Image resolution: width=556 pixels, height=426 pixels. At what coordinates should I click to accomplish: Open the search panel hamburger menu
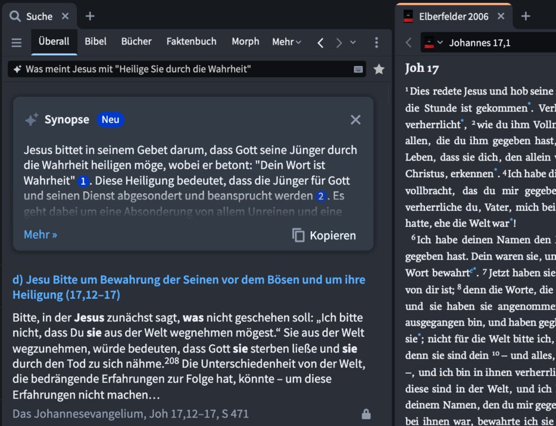pos(16,42)
